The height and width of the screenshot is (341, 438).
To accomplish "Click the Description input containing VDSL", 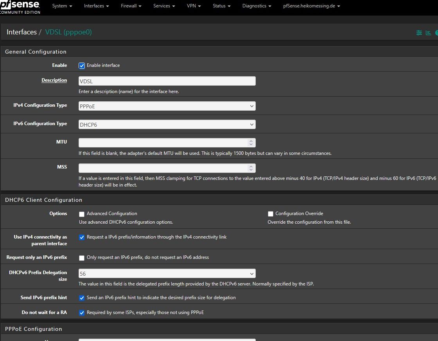I will coord(167,81).
